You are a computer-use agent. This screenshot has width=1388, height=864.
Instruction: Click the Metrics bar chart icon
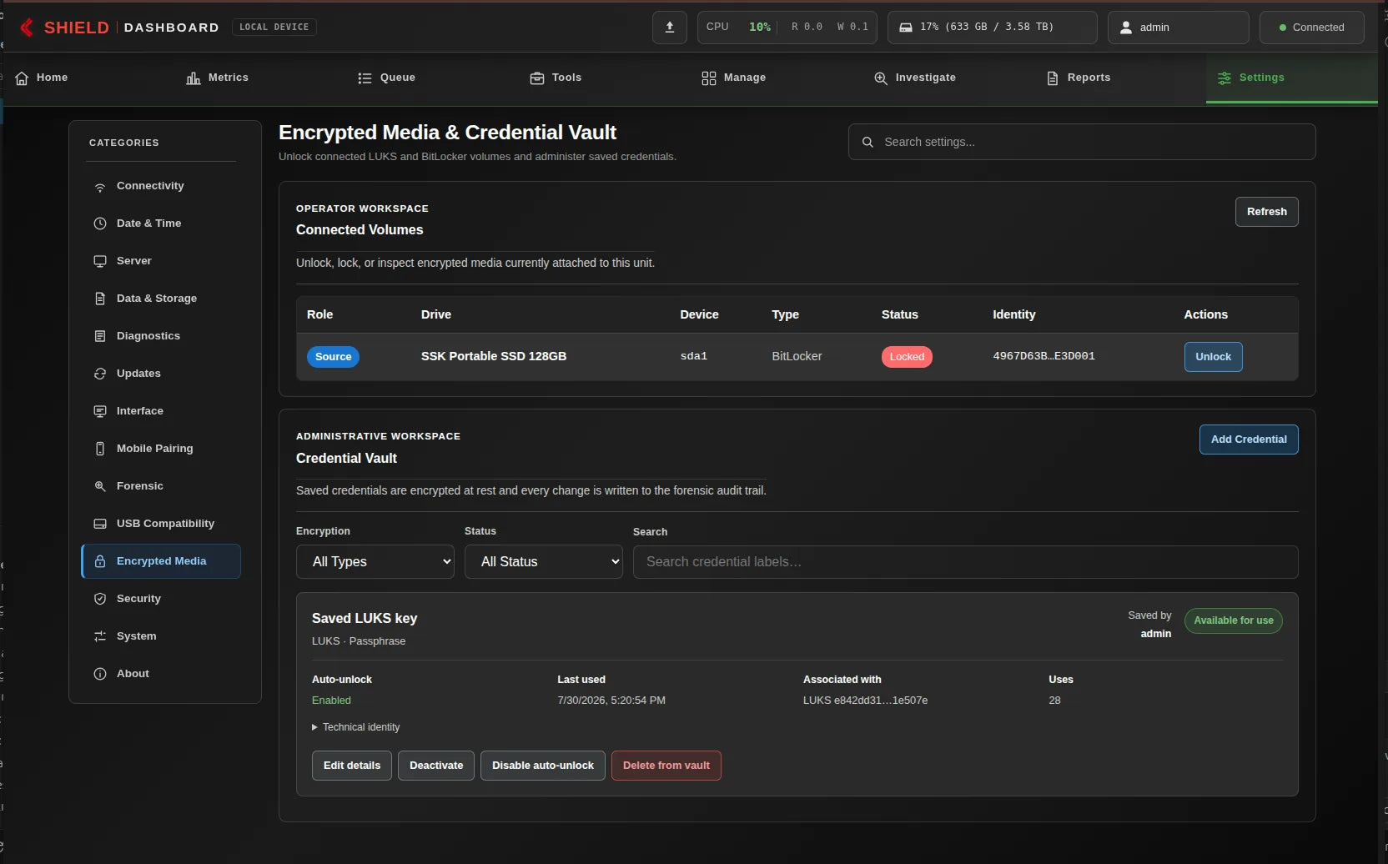[194, 78]
